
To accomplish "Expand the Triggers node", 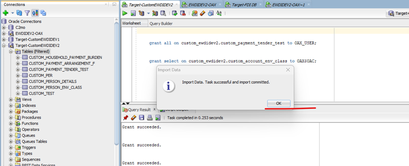I will click(x=11, y=147).
